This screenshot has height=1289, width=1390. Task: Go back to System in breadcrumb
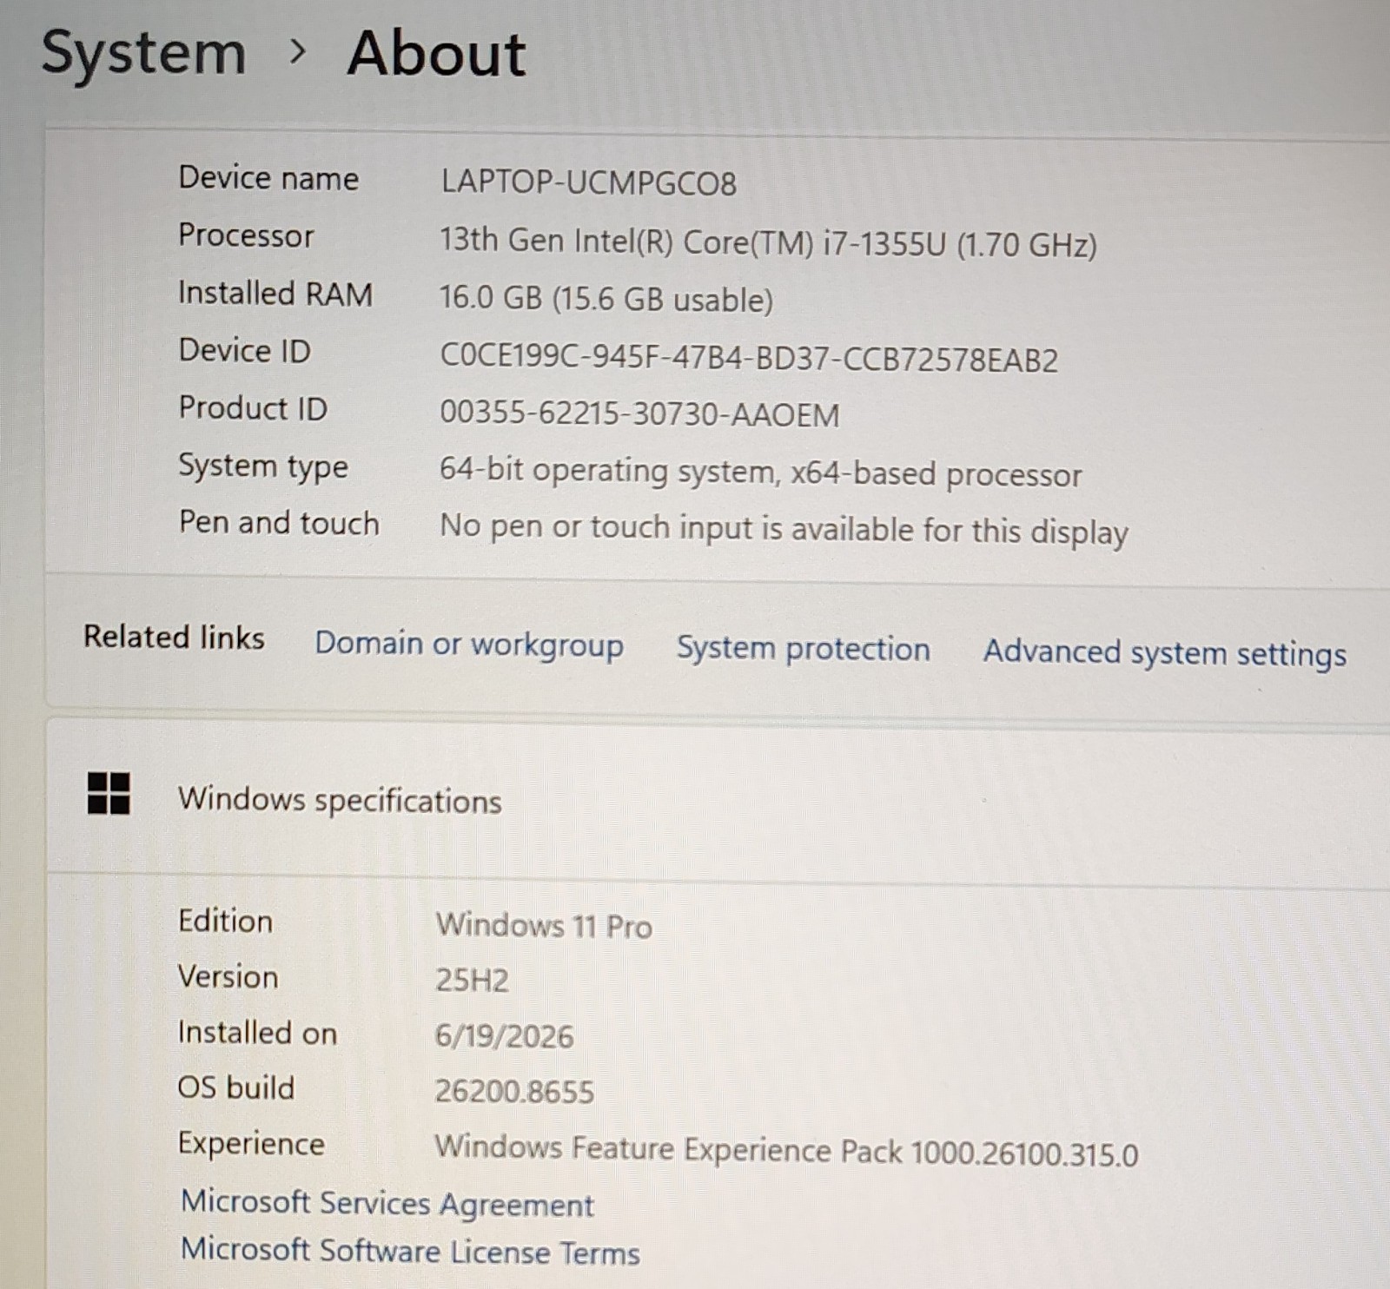coord(143,53)
